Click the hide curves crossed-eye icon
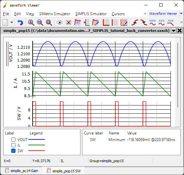The image size is (184, 175). click(x=69, y=22)
